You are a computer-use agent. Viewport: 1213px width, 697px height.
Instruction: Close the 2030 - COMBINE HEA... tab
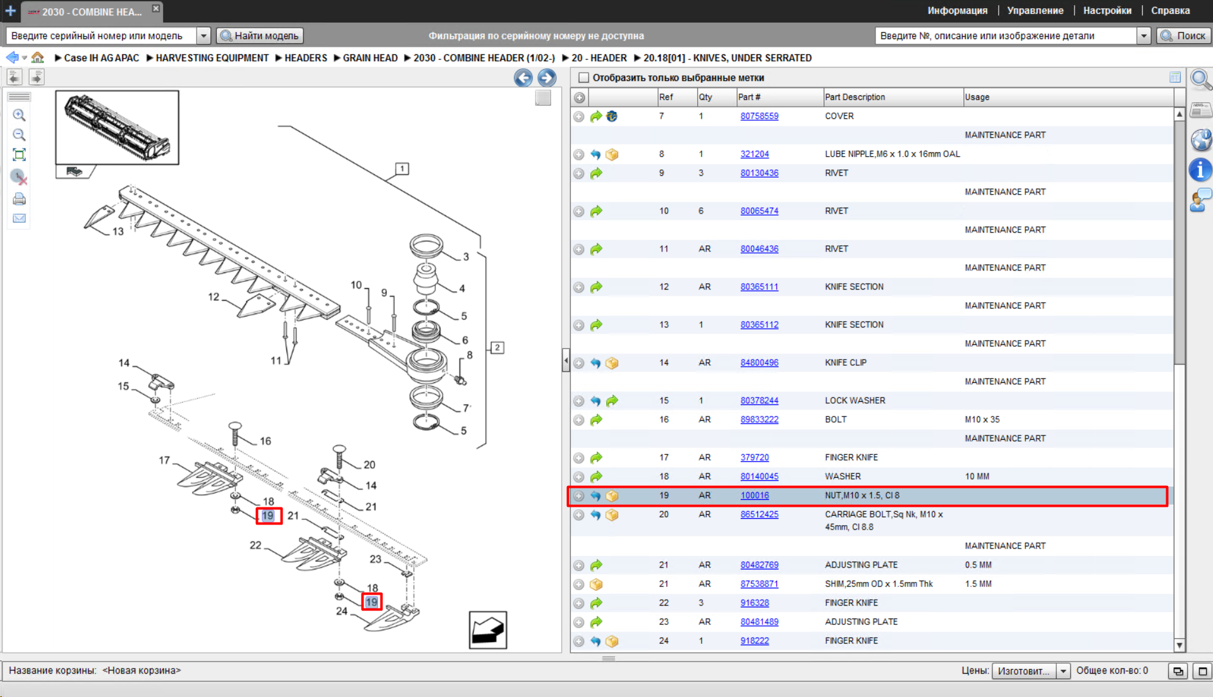click(156, 9)
